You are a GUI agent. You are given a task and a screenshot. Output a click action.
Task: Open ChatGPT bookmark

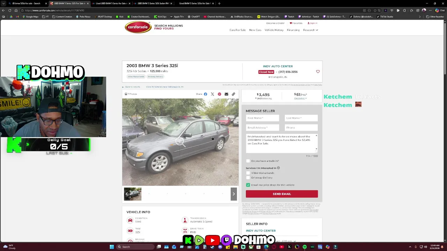tap(194, 17)
